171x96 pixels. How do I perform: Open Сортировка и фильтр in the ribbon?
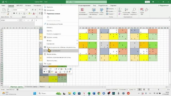(x=126, y=11)
